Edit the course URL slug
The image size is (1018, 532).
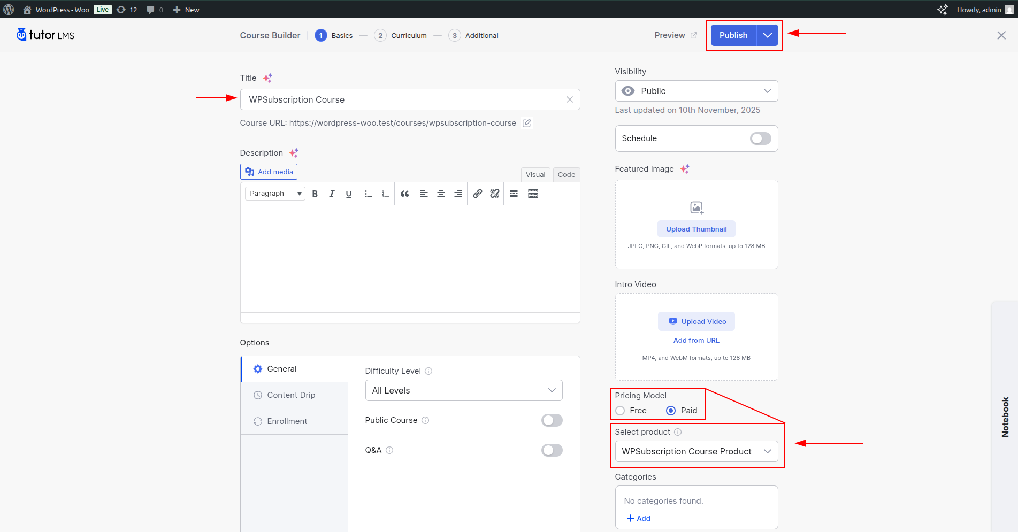click(x=527, y=123)
